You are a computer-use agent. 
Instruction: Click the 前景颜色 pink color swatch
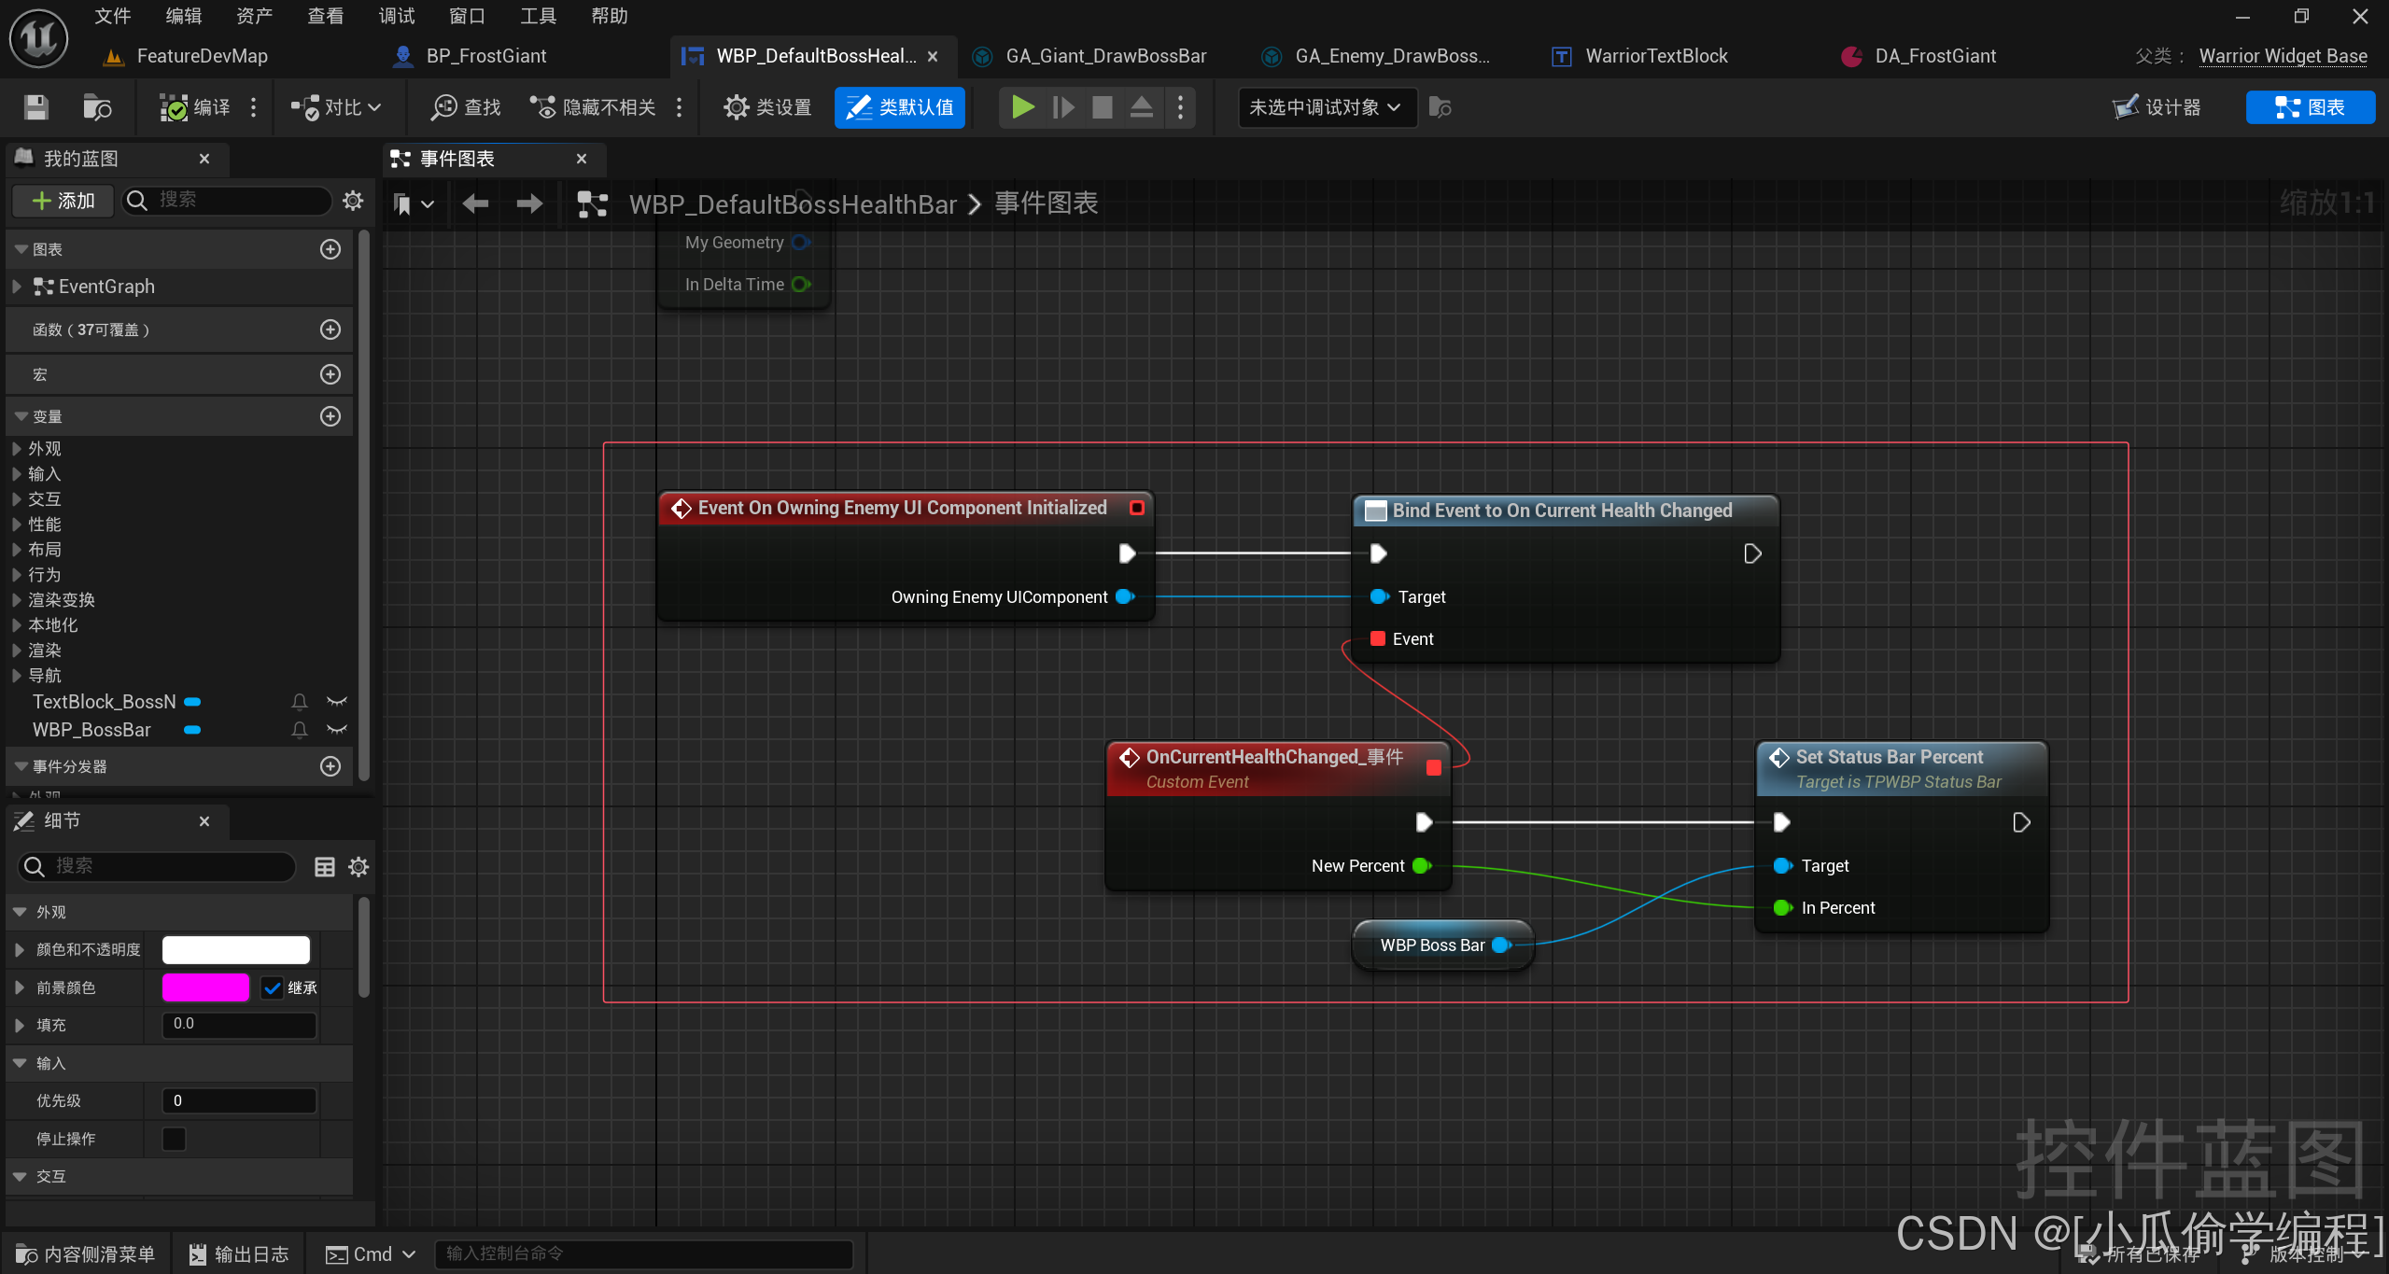[x=207, y=987]
